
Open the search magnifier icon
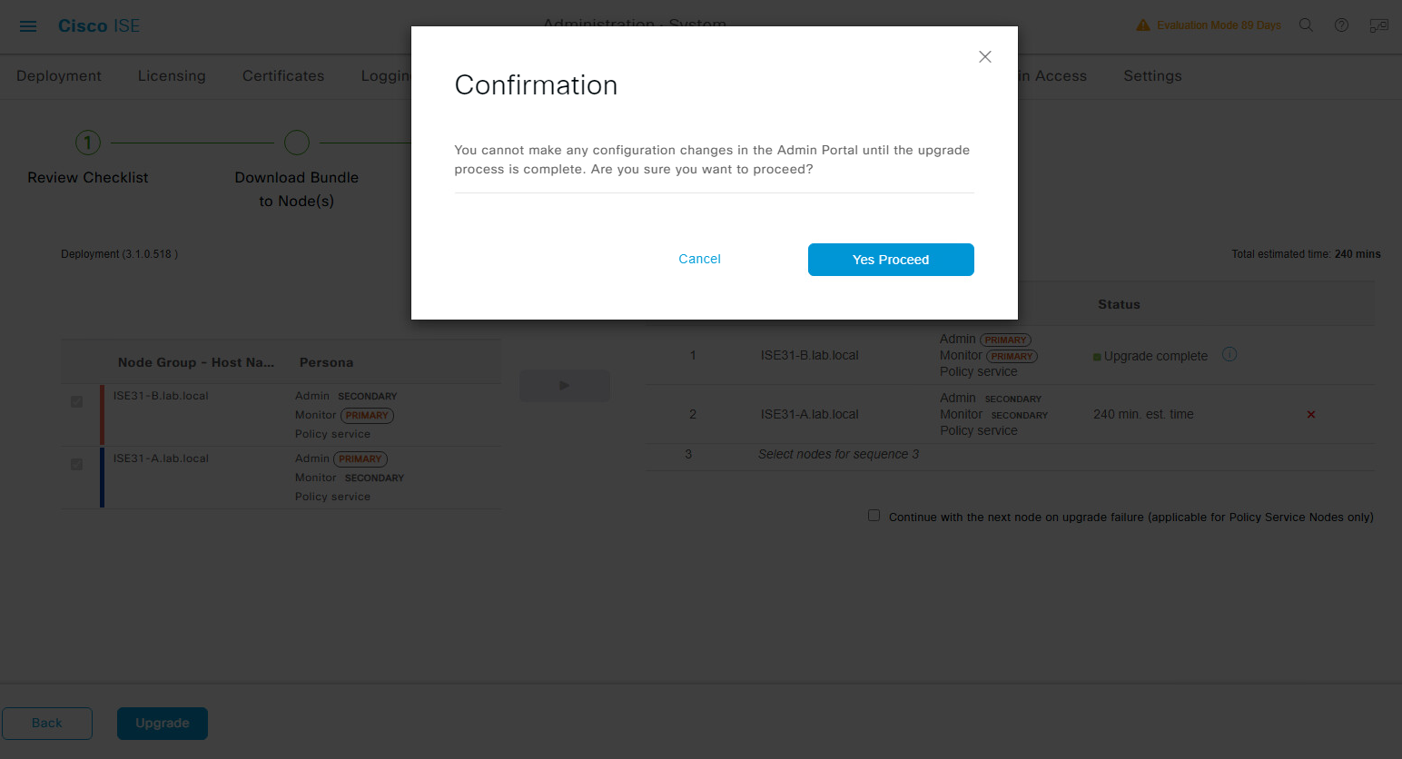(1306, 25)
